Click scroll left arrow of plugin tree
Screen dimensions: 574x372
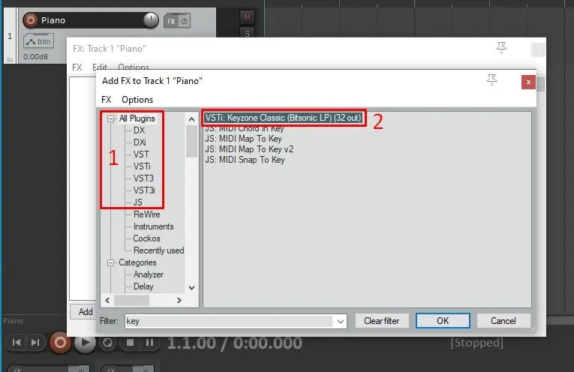107,300
